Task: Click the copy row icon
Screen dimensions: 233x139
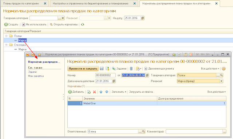Action: 89,92
